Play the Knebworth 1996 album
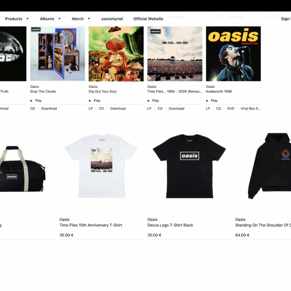291x291 pixels. [x=212, y=100]
